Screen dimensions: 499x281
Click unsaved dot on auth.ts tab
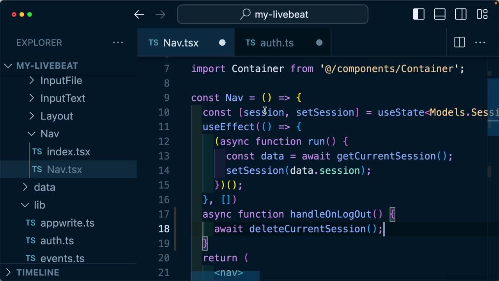[319, 43]
